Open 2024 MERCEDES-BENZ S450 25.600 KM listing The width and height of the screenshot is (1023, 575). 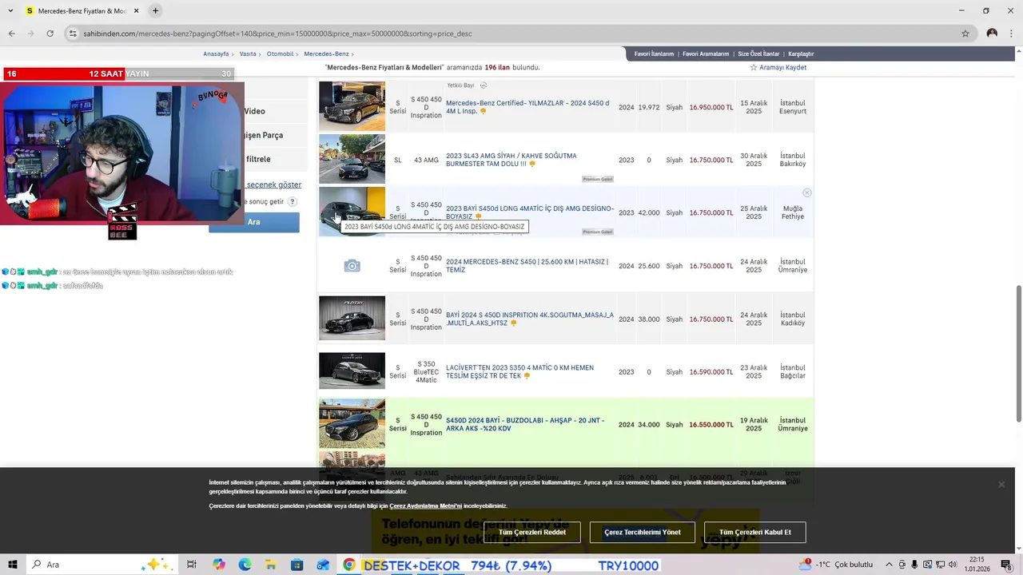tap(527, 266)
